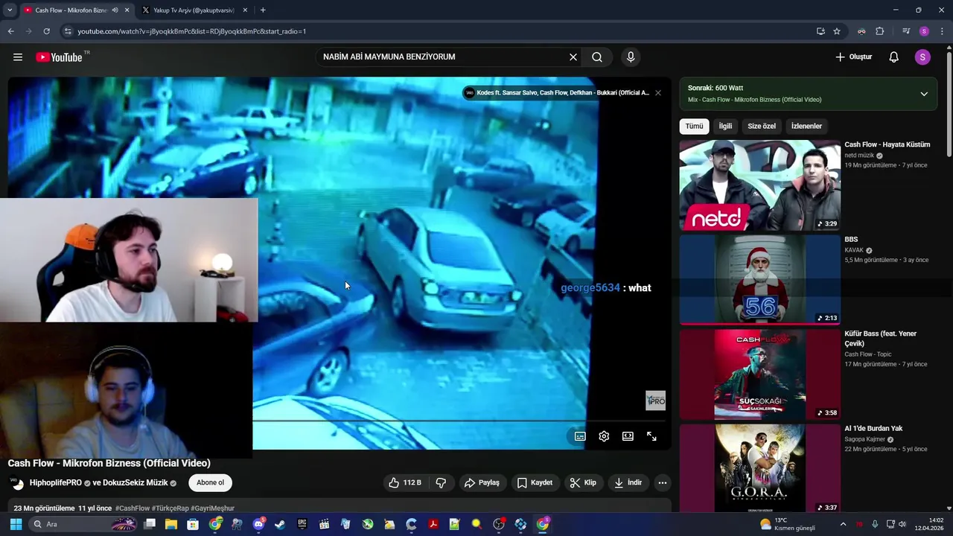Open the Kodes ft. Sansar Salvo card
This screenshot has height=536, width=953.
coord(556,93)
